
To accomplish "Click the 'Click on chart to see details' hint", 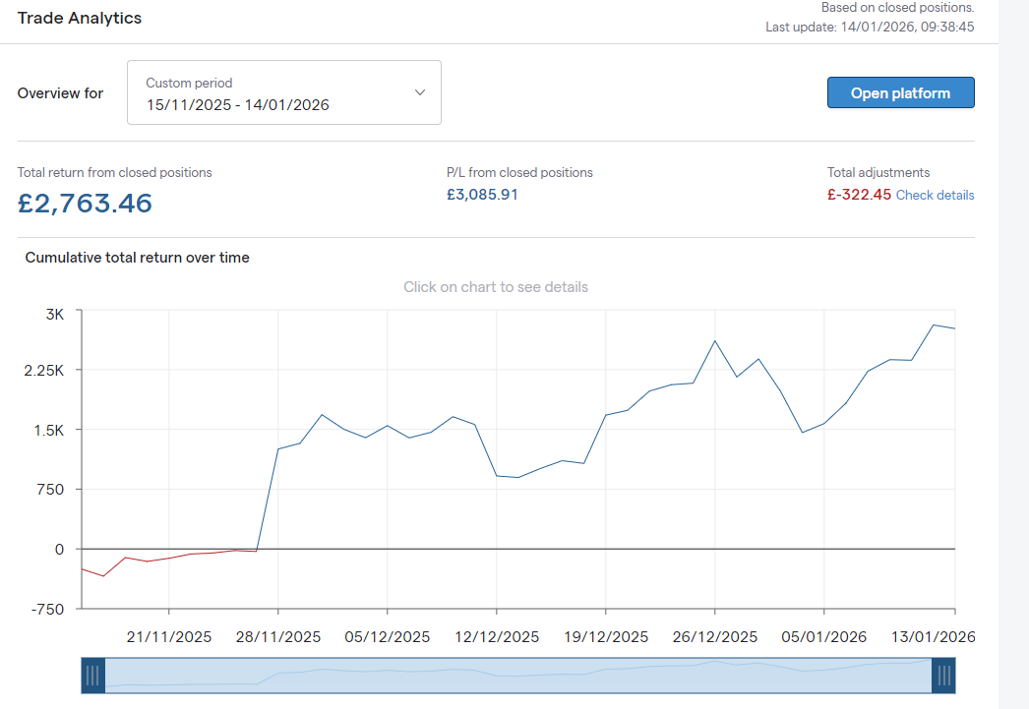I will pyautogui.click(x=496, y=287).
